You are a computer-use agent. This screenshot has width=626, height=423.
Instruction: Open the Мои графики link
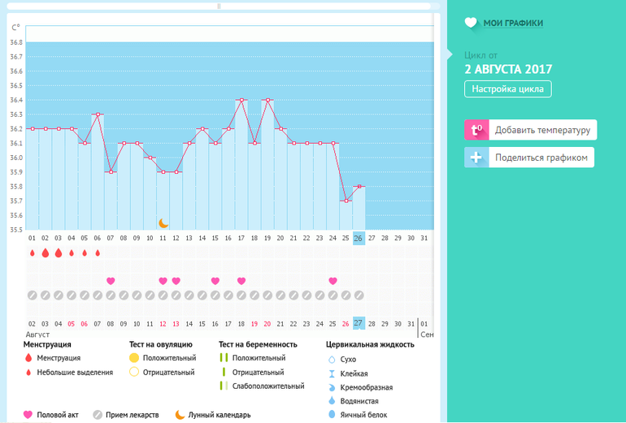coord(512,24)
